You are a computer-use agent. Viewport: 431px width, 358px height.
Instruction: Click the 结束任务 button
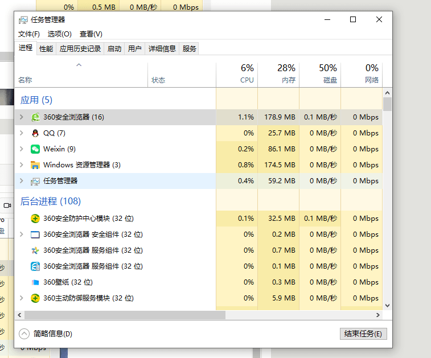tap(363, 334)
